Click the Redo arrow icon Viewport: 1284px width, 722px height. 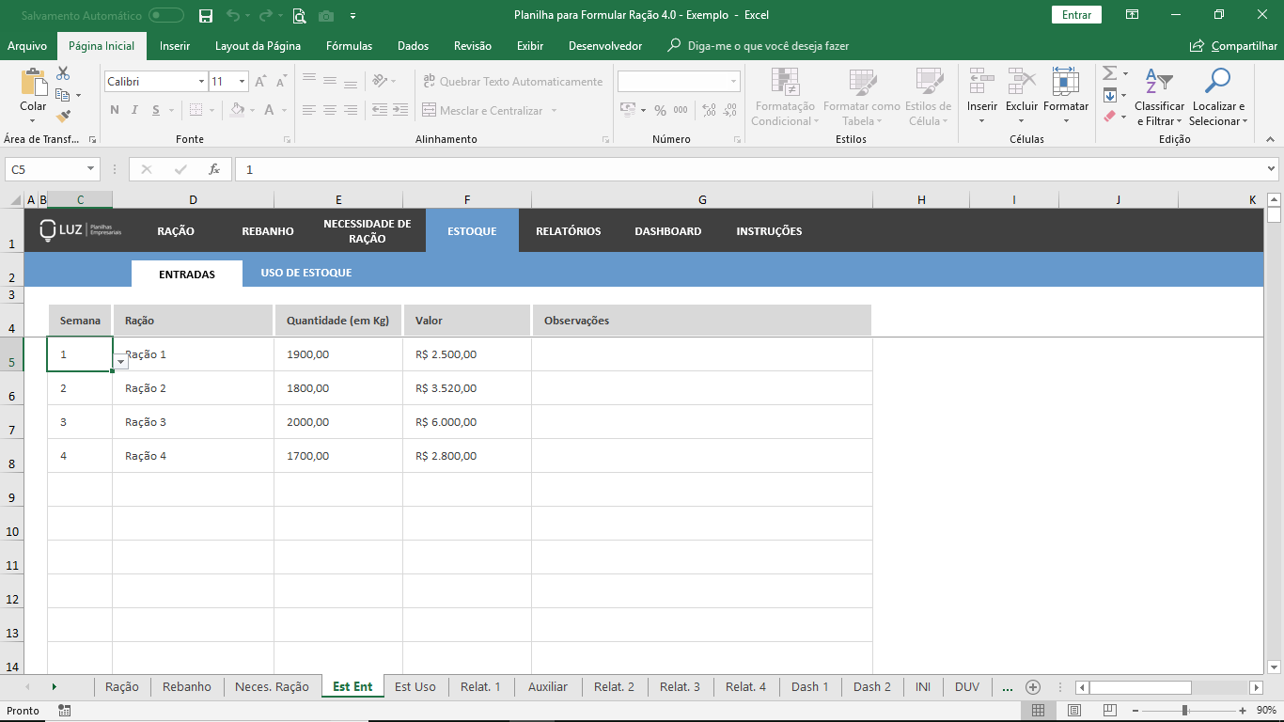pyautogui.click(x=266, y=15)
